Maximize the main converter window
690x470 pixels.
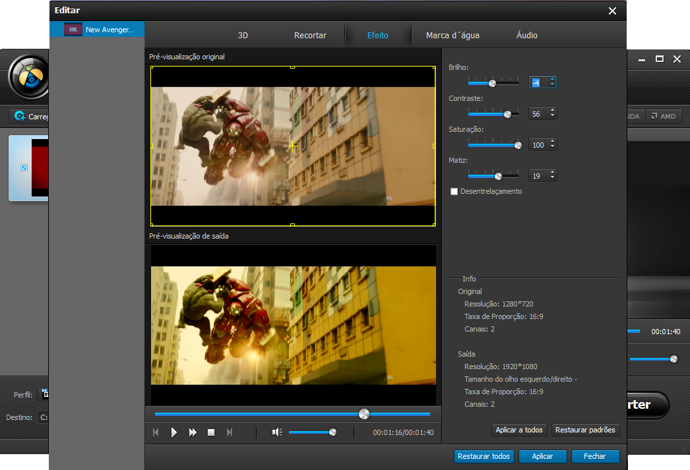point(660,59)
